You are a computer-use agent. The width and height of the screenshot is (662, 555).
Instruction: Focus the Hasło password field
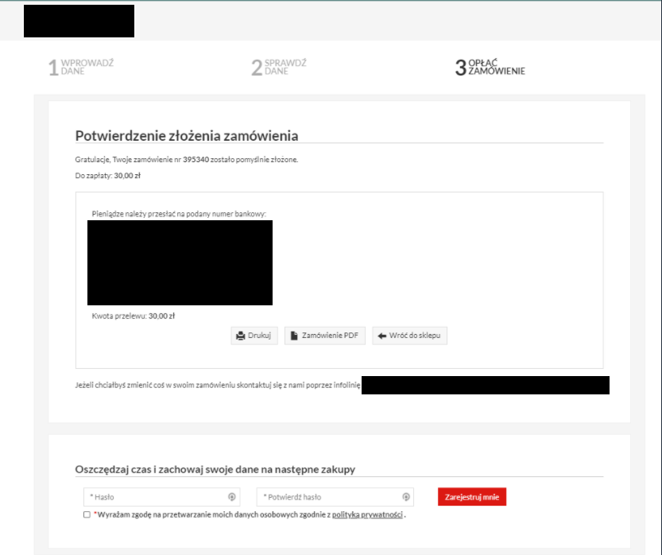[162, 497]
